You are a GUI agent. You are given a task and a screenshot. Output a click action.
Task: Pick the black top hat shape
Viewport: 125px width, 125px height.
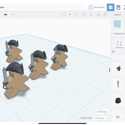pos(118,100)
